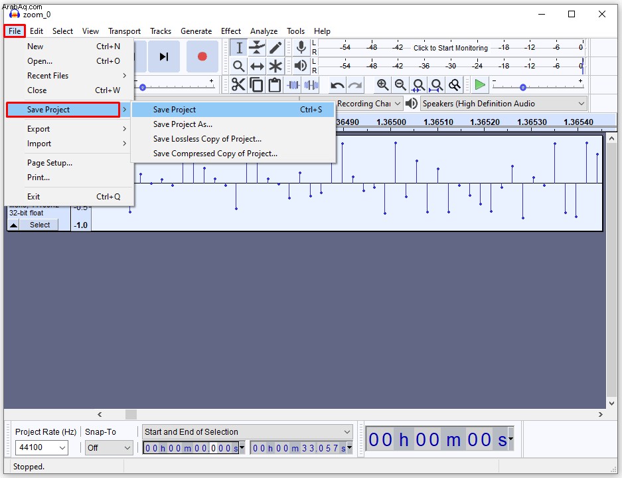622x478 pixels.
Task: Choose Open... from the File menu
Action: click(x=69, y=61)
